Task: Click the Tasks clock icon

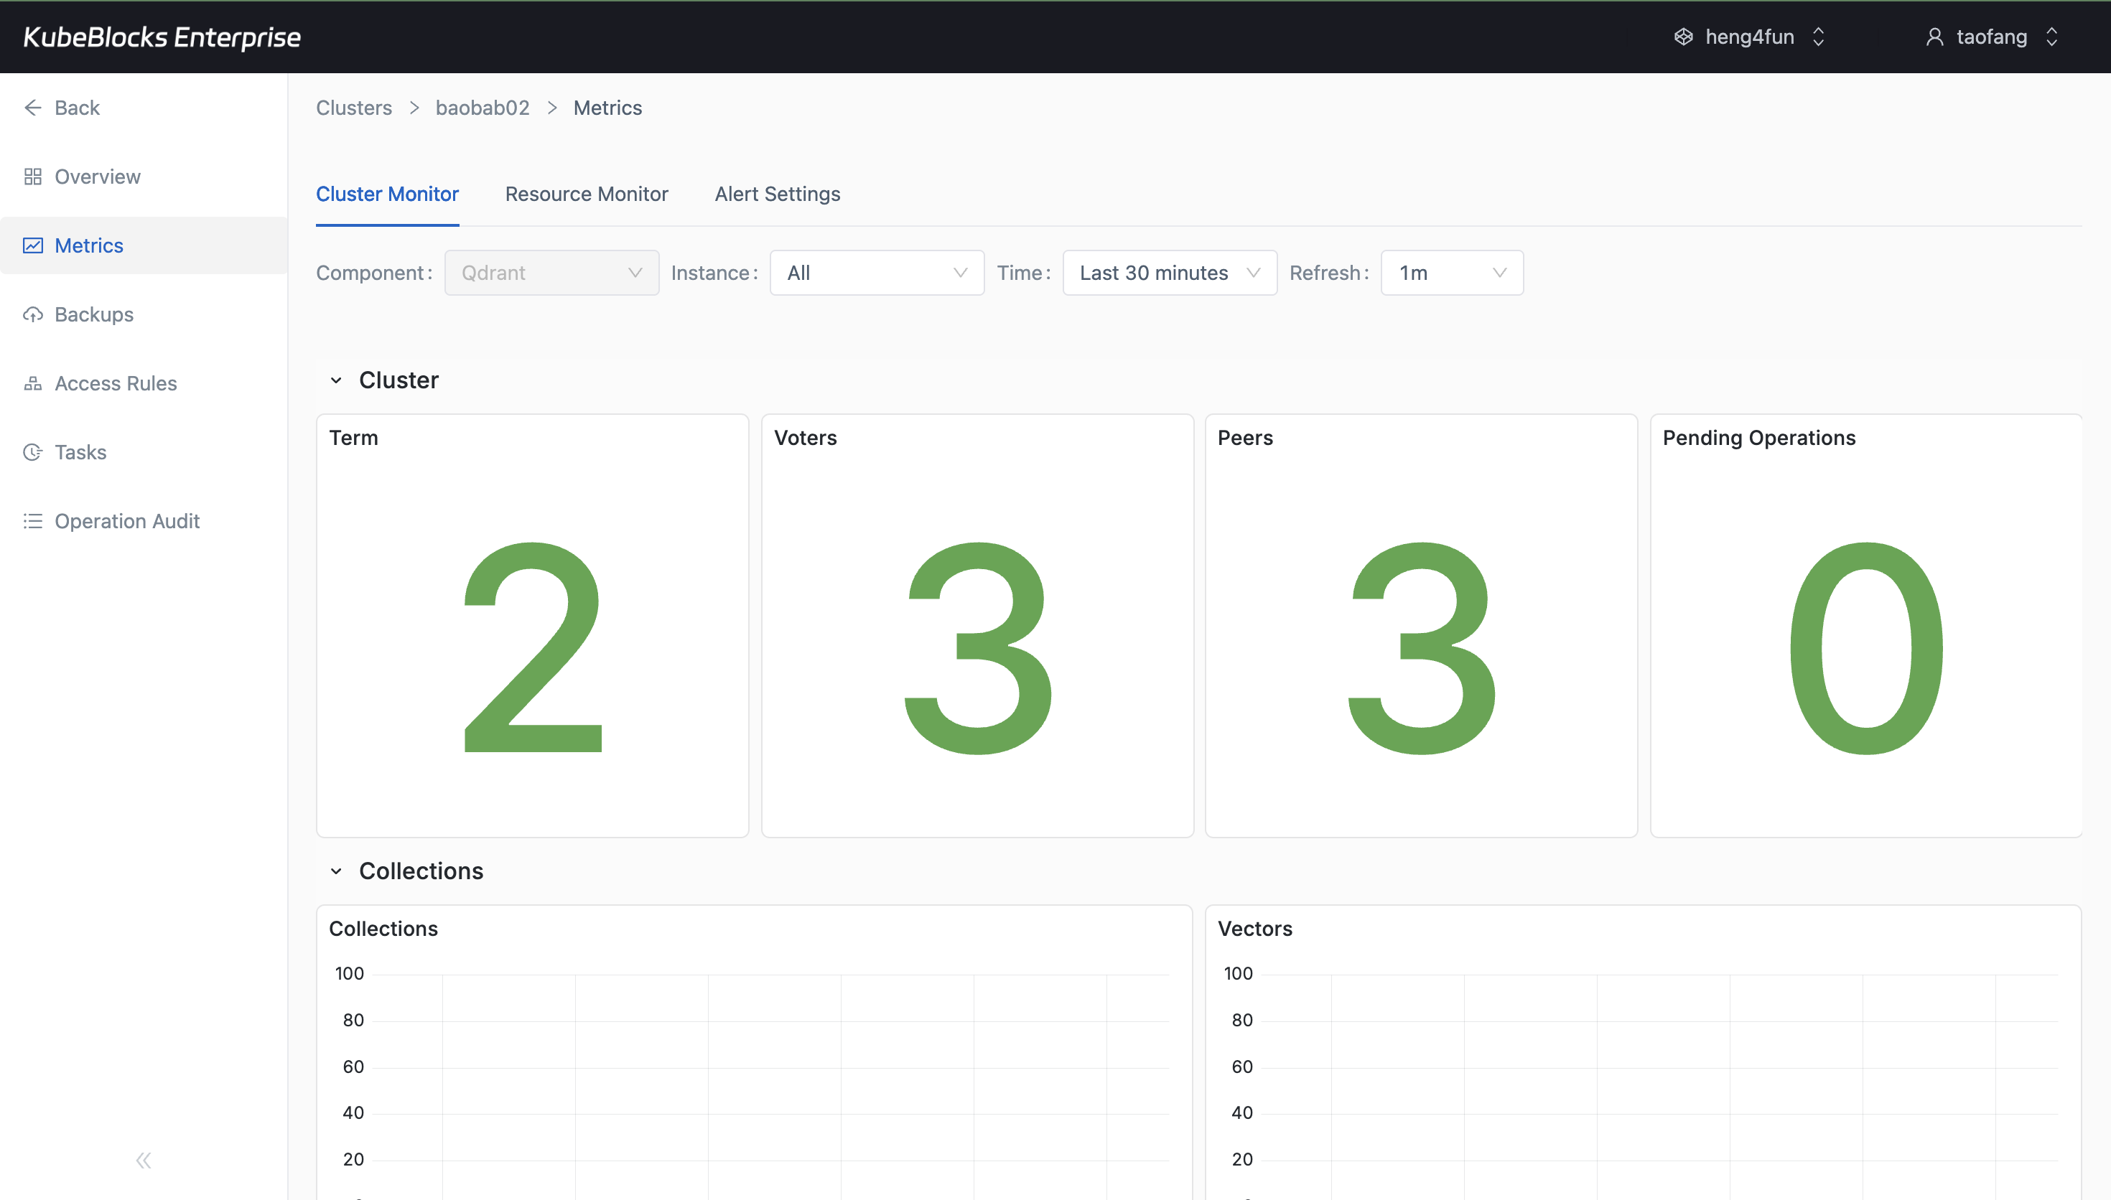Action: [x=33, y=451]
